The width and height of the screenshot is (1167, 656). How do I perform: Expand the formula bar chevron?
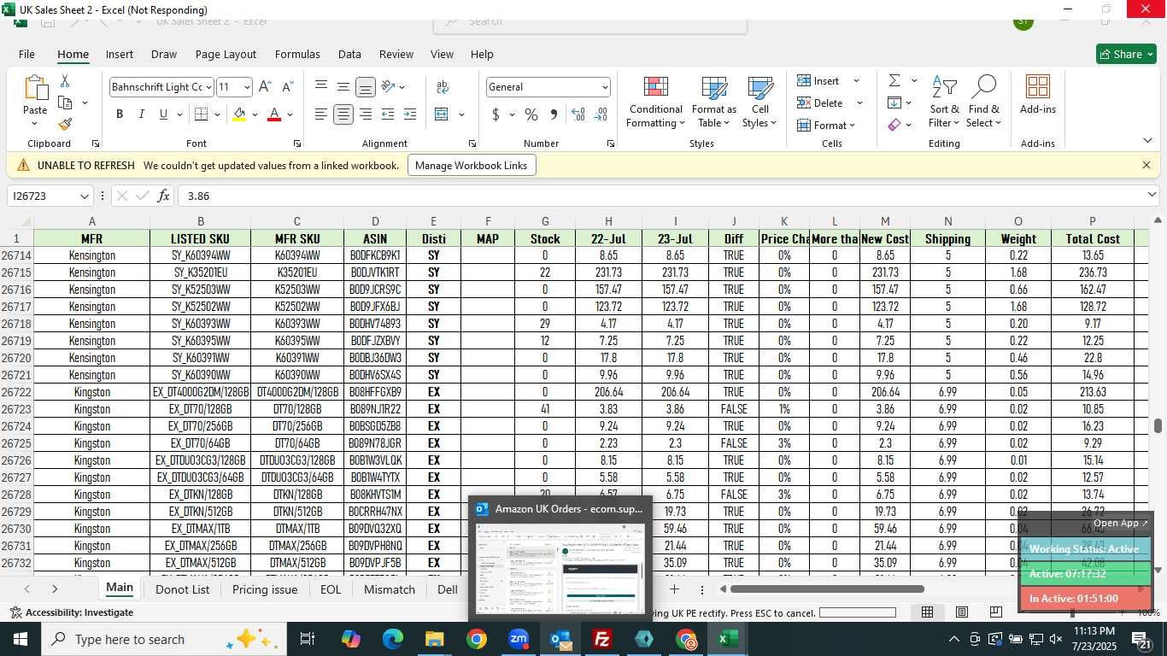[x=1152, y=196]
